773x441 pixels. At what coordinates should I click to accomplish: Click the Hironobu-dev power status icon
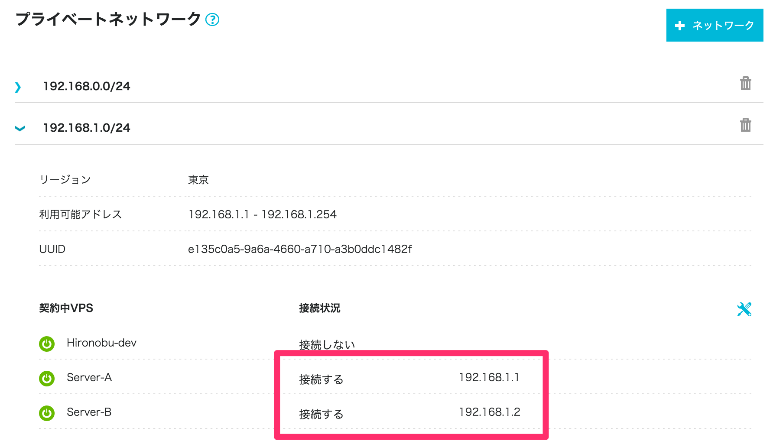click(46, 344)
